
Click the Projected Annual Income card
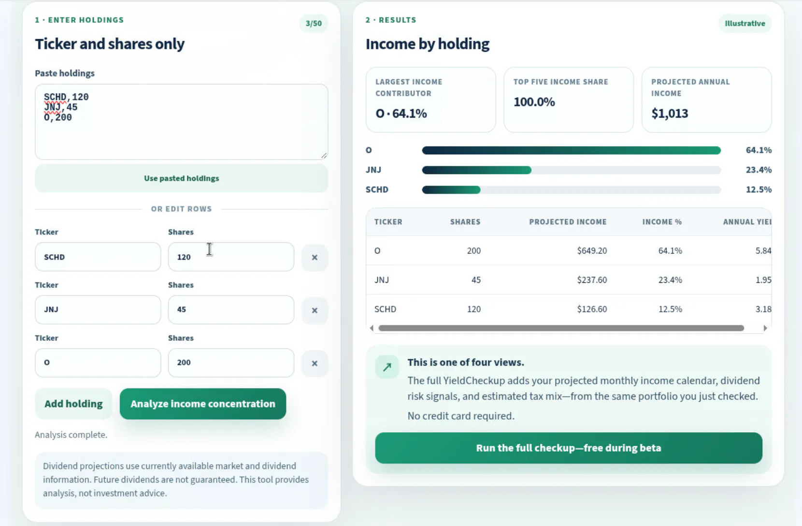point(706,100)
